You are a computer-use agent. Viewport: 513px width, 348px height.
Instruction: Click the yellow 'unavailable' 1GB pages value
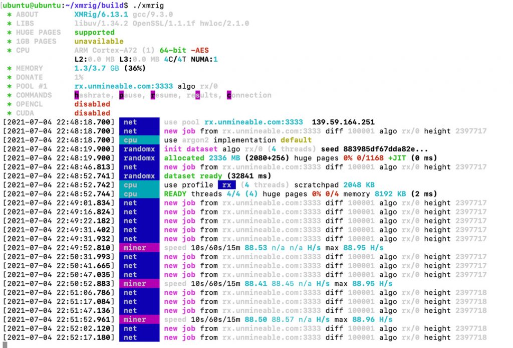tap(99, 41)
